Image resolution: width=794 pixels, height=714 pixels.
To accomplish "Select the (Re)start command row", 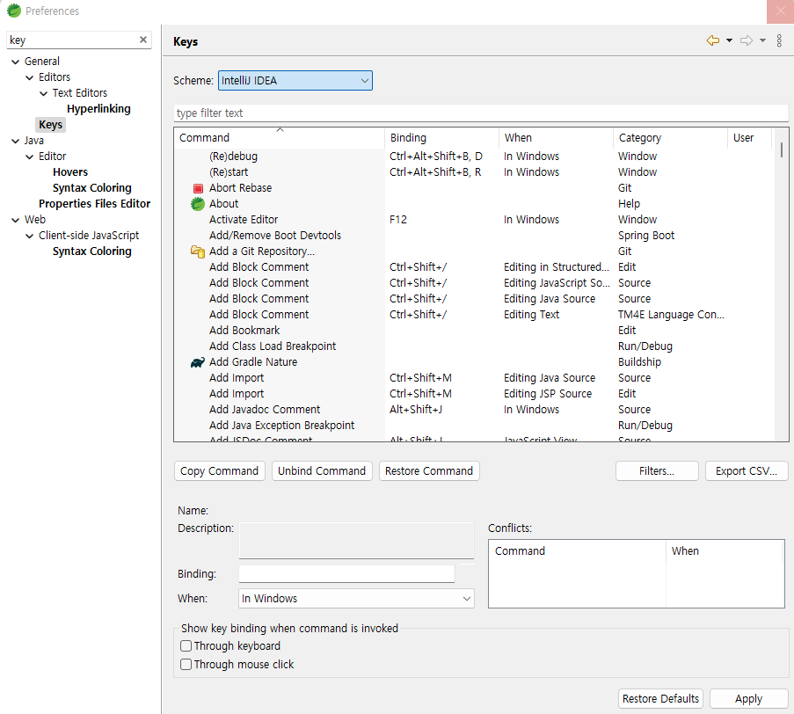I will pyautogui.click(x=474, y=172).
